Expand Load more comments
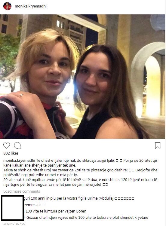The image size is (166, 226). (x=22, y=191)
